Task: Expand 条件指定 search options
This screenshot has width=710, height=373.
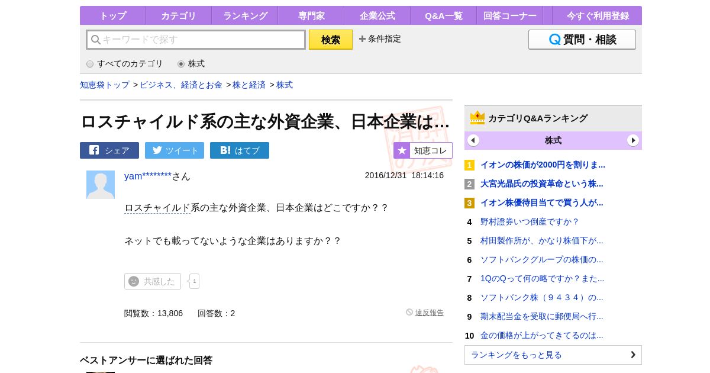Action: 380,39
